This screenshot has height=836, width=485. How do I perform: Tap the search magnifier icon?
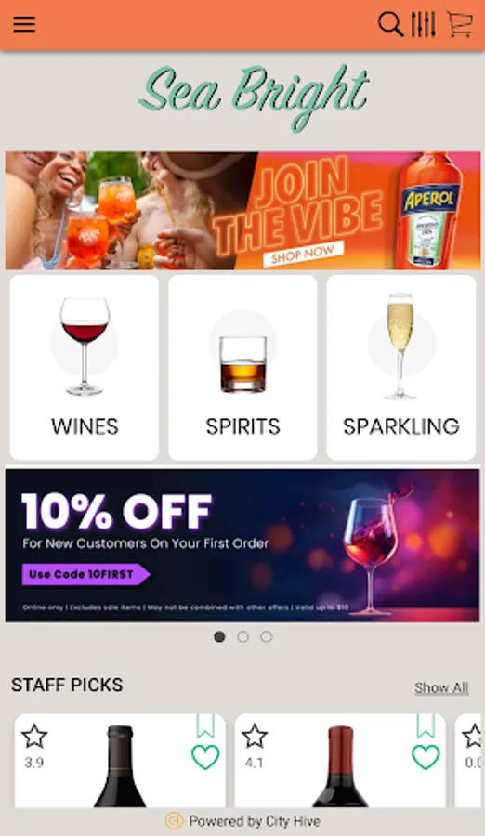tap(390, 24)
